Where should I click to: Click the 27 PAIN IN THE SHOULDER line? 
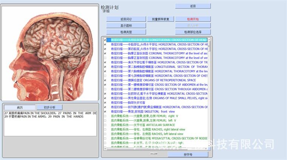tap(50, 113)
